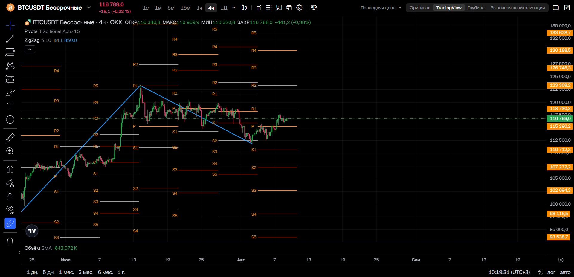Screen dimensions: 574x277
Task: Toggle auto scale "авто"
Action: 565,272
